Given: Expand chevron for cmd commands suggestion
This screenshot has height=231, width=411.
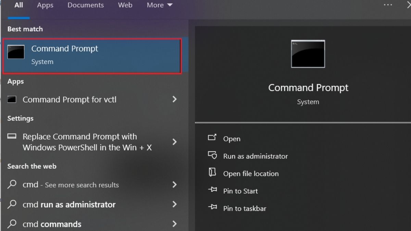Looking at the screenshot, I should click(x=174, y=224).
